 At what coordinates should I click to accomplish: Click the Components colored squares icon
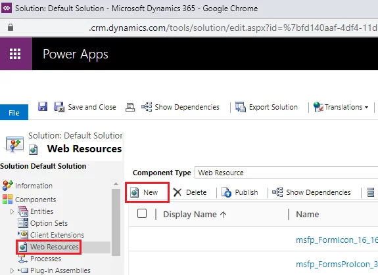(x=7, y=200)
